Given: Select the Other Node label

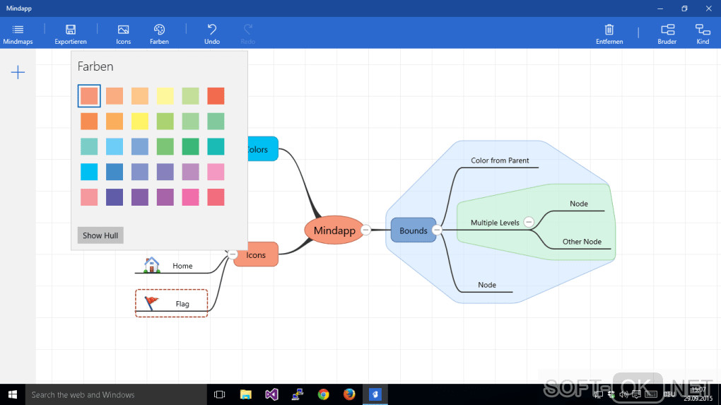Looking at the screenshot, I should click(582, 241).
